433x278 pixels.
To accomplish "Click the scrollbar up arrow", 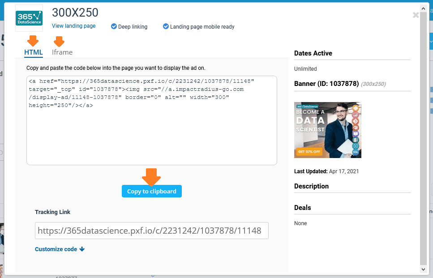I will 423,9.
